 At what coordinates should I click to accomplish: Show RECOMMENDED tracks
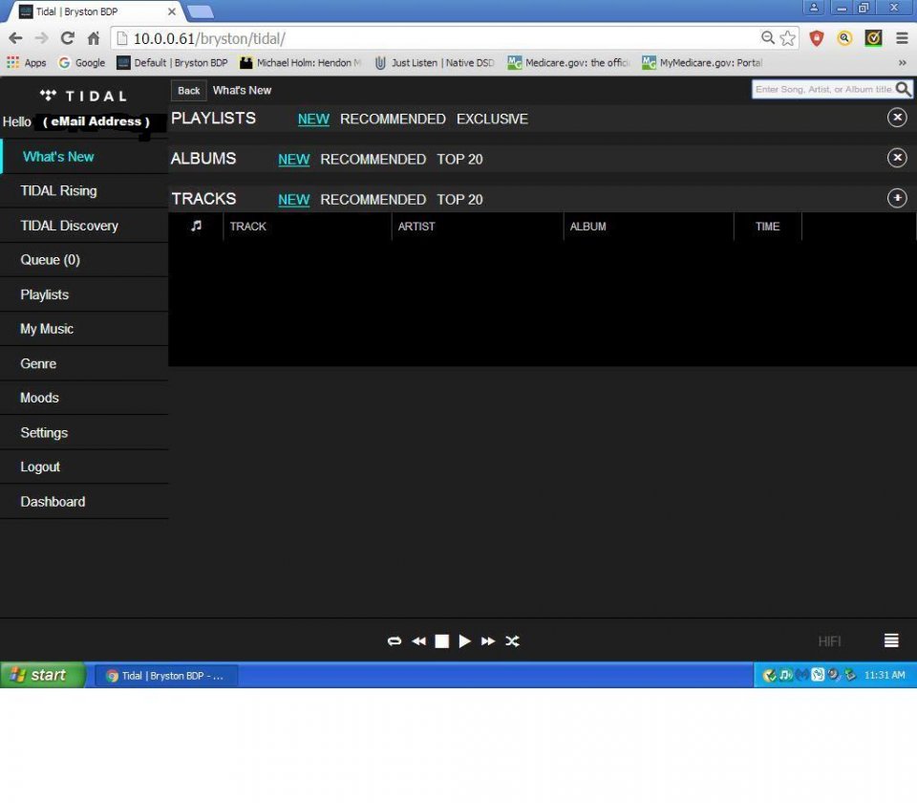click(x=373, y=200)
